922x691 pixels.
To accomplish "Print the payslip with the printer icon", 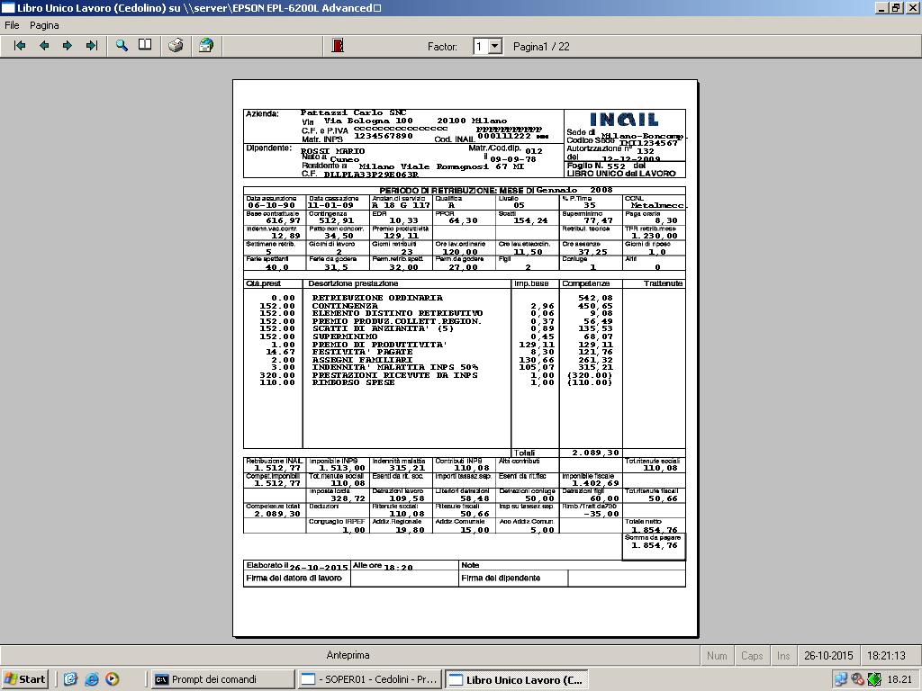I will [176, 46].
